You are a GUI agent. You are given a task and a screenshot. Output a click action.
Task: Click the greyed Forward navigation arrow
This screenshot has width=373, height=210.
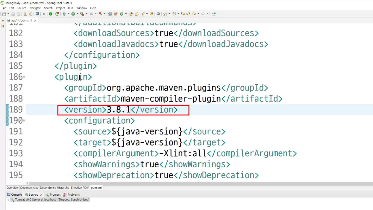pos(203,14)
